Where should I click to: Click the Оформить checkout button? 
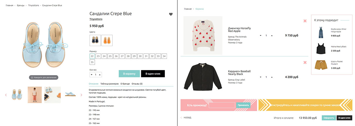pyautogui.click(x=329, y=118)
